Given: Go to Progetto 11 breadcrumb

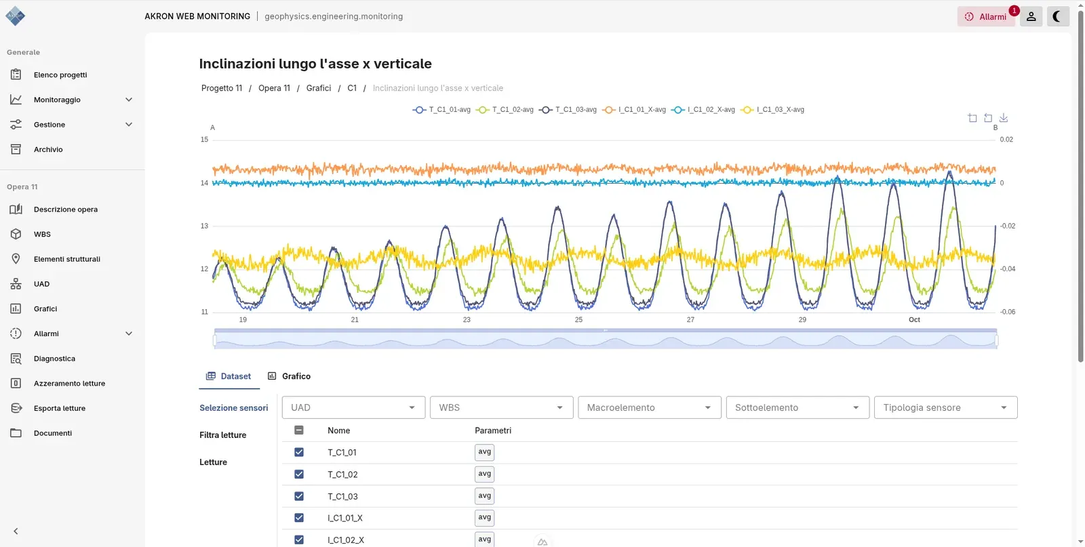Looking at the screenshot, I should click(x=222, y=88).
